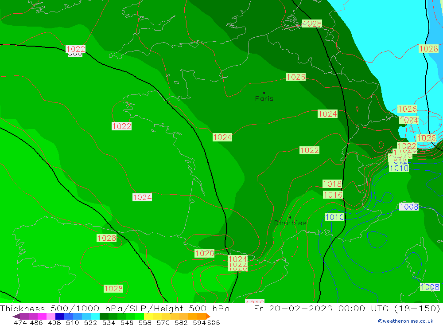Image resolution: width=443 pixels, height=325 pixels.
Task: Select the Dourbies city name label
Action: pyautogui.click(x=290, y=223)
